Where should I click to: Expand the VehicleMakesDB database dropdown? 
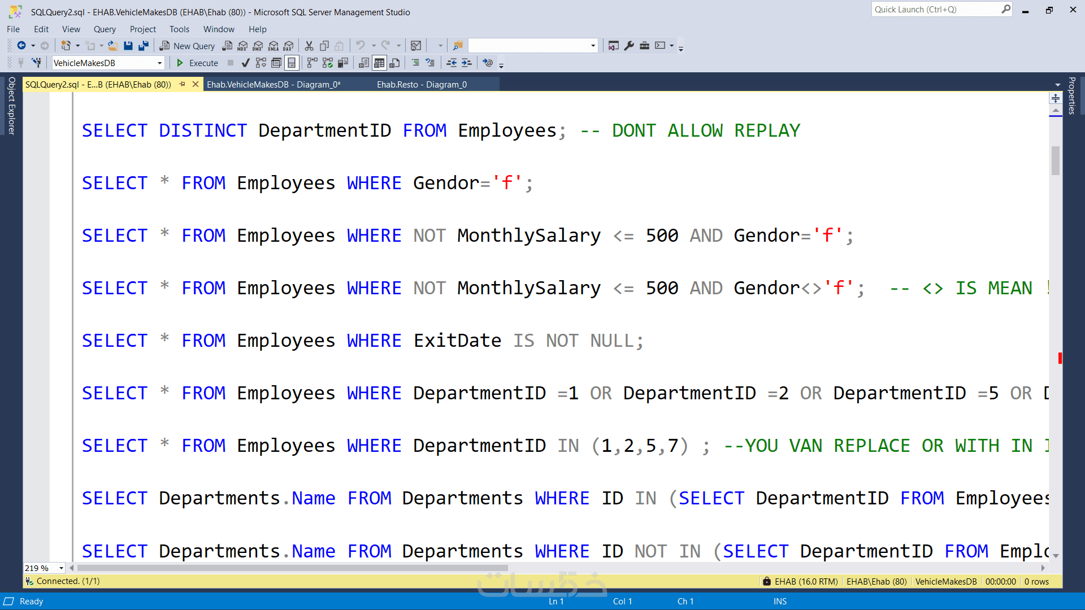tap(159, 63)
